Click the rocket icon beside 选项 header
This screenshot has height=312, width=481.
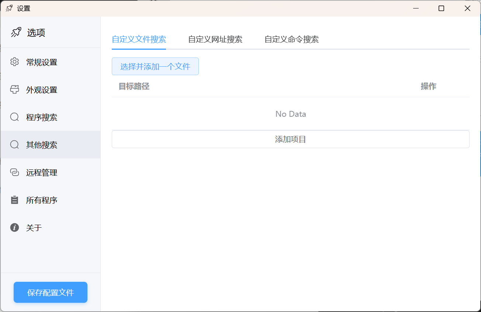[x=16, y=32]
